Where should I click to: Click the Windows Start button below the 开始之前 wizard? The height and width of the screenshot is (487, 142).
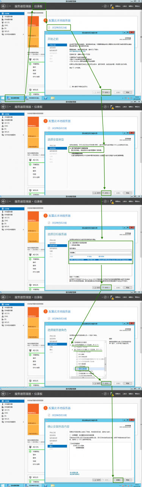click(x=3, y=97)
